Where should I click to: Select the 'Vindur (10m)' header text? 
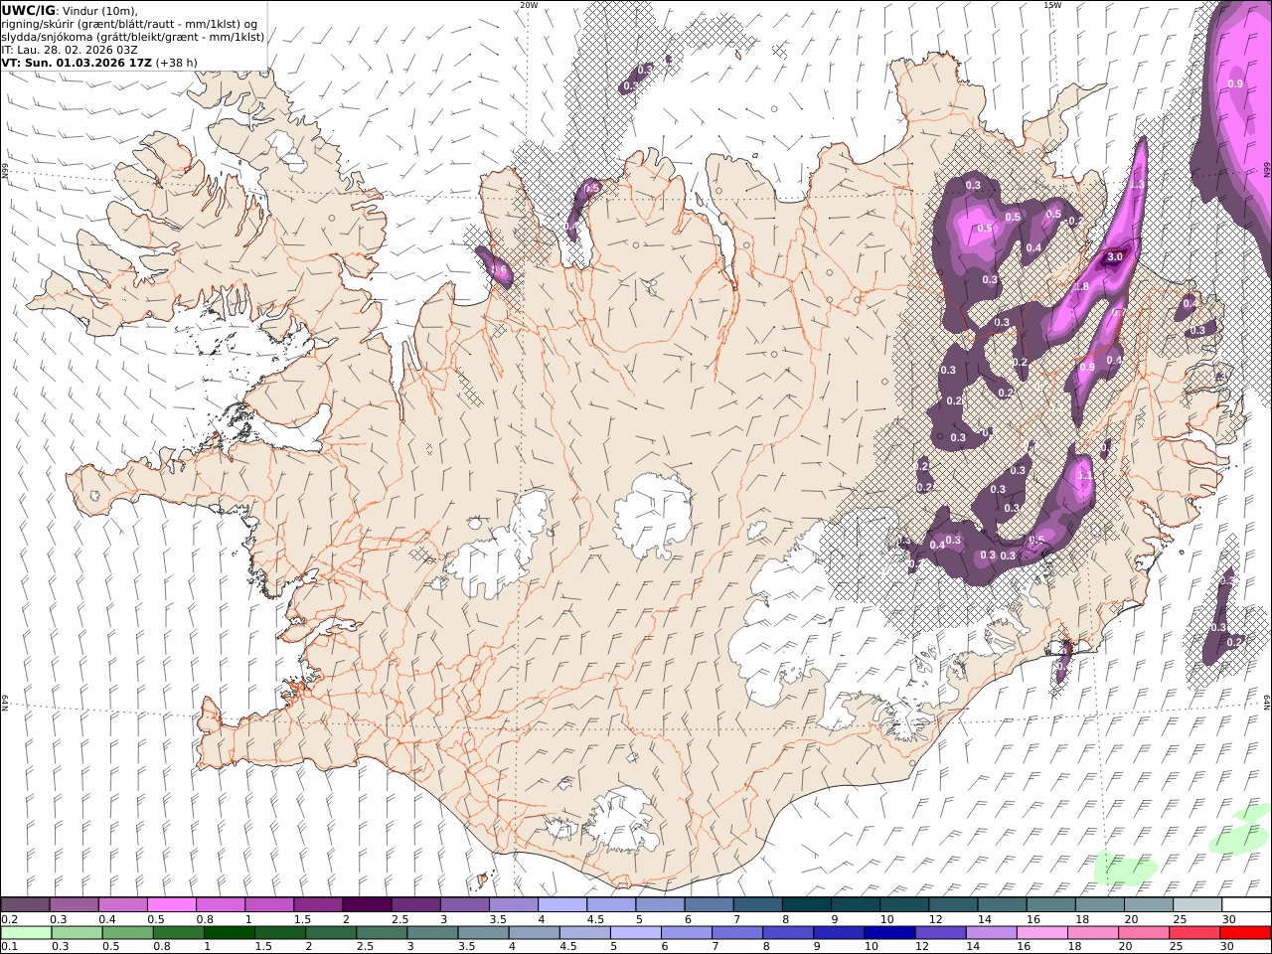100,11
